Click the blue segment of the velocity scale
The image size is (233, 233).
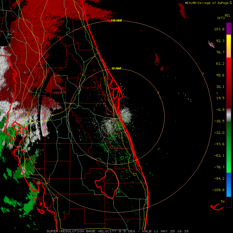pyautogui.click(x=229, y=185)
